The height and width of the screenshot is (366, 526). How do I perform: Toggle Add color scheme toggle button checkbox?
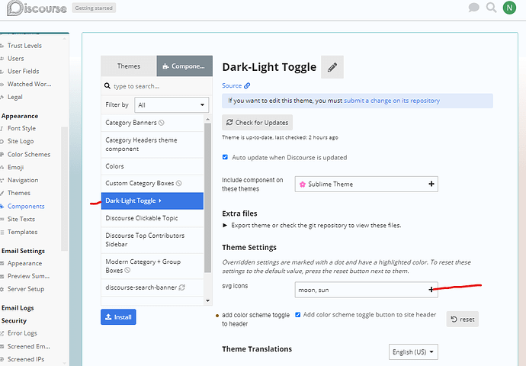click(x=297, y=315)
